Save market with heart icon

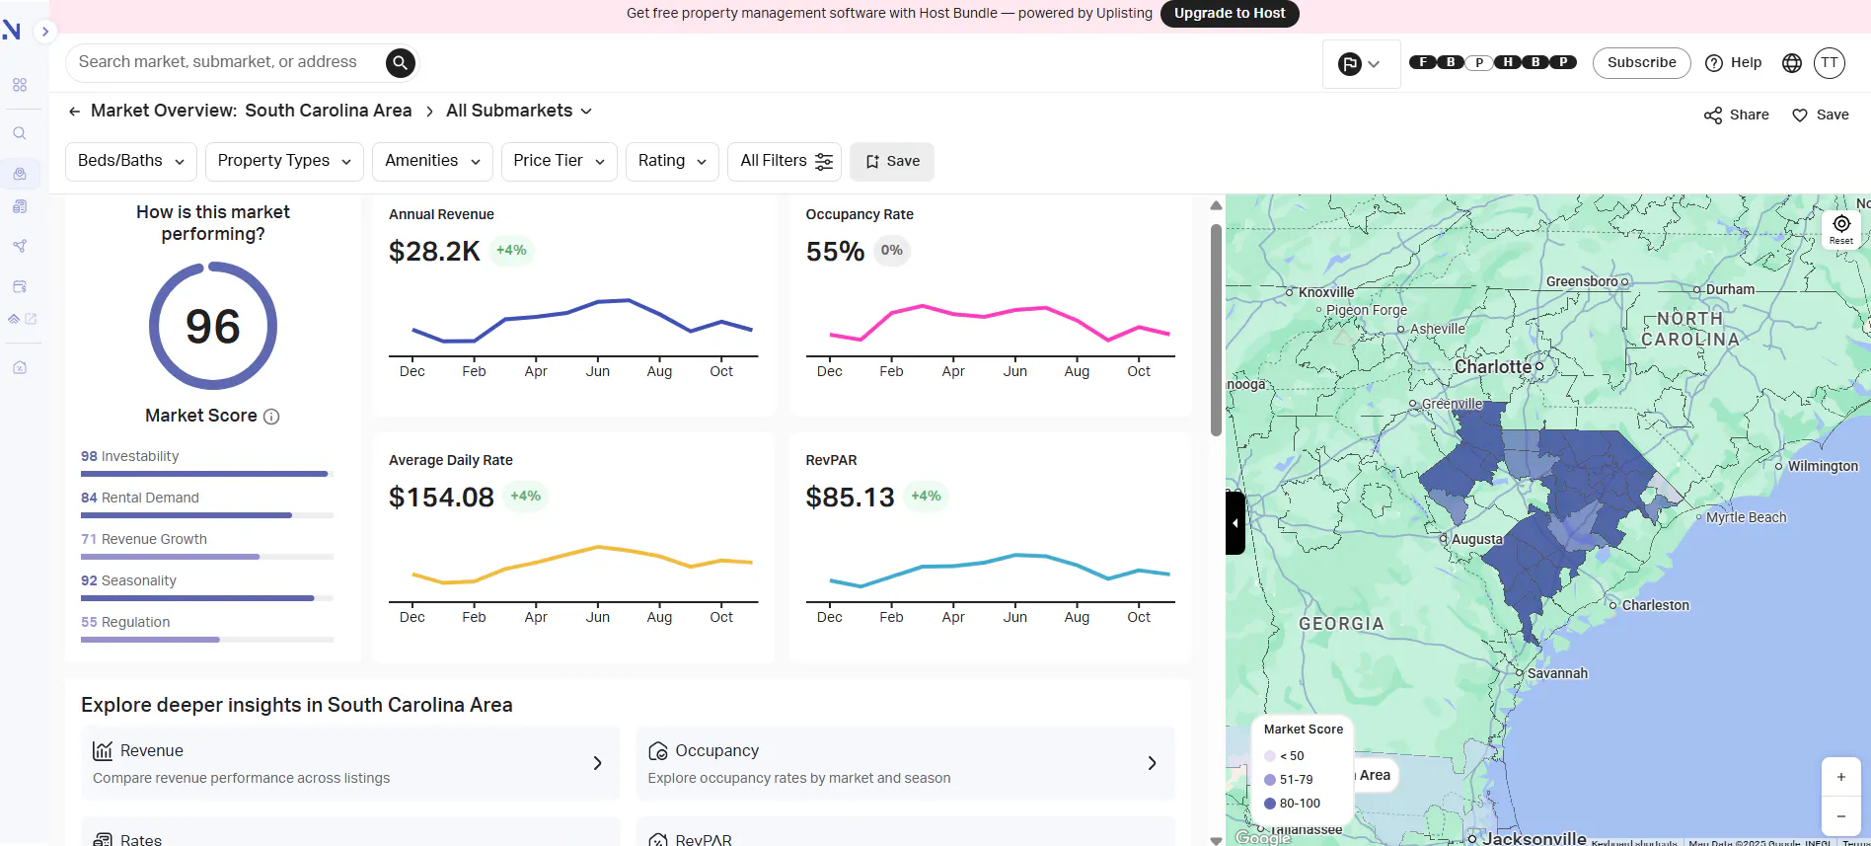point(1821,115)
